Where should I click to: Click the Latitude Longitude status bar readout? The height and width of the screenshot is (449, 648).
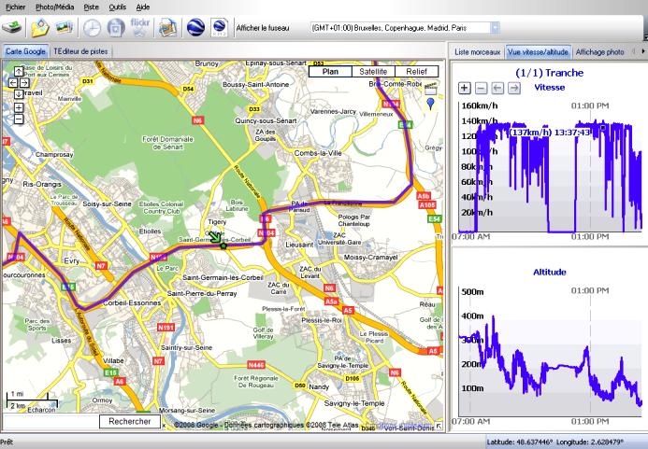point(555,442)
